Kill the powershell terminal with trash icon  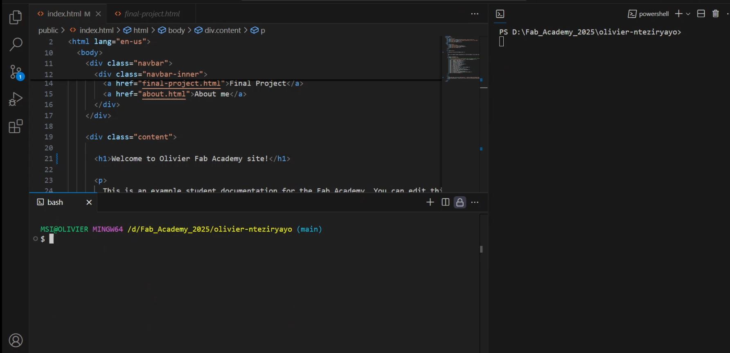[716, 14]
